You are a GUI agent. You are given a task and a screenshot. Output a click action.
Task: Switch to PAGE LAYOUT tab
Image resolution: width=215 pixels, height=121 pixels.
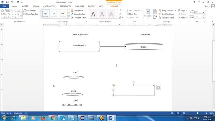[49, 6]
